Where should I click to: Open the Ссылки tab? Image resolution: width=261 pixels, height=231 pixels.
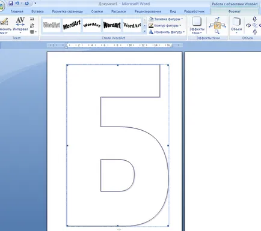click(x=97, y=11)
